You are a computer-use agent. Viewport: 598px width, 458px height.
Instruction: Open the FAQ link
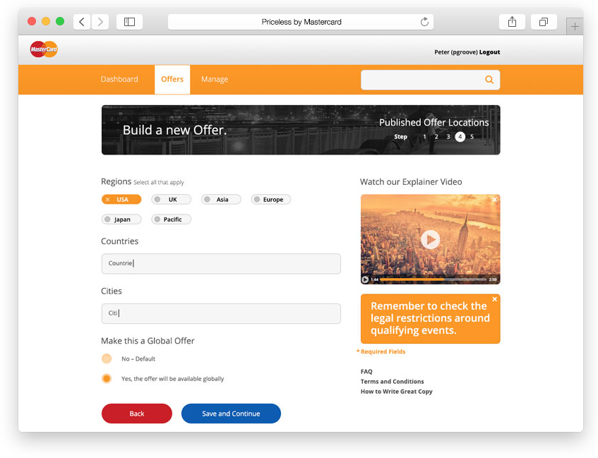366,371
